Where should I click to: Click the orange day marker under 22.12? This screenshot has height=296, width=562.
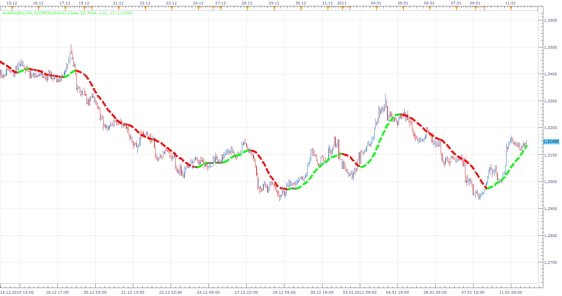click(x=145, y=8)
